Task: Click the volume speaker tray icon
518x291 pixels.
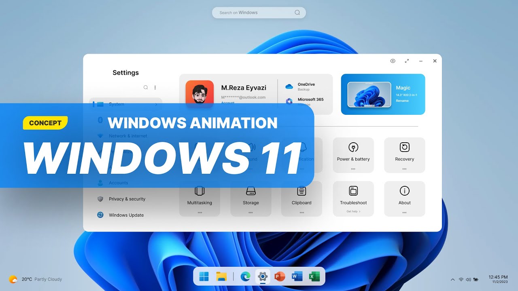Action: (x=469, y=279)
